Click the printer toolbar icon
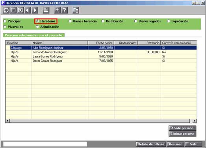Viewport: 206px width, 148px height. click(46, 10)
